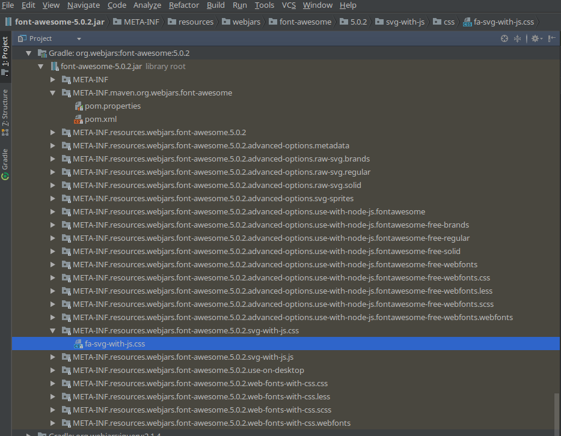Open the Navigate menu
This screenshot has height=436, width=561.
tap(84, 5)
